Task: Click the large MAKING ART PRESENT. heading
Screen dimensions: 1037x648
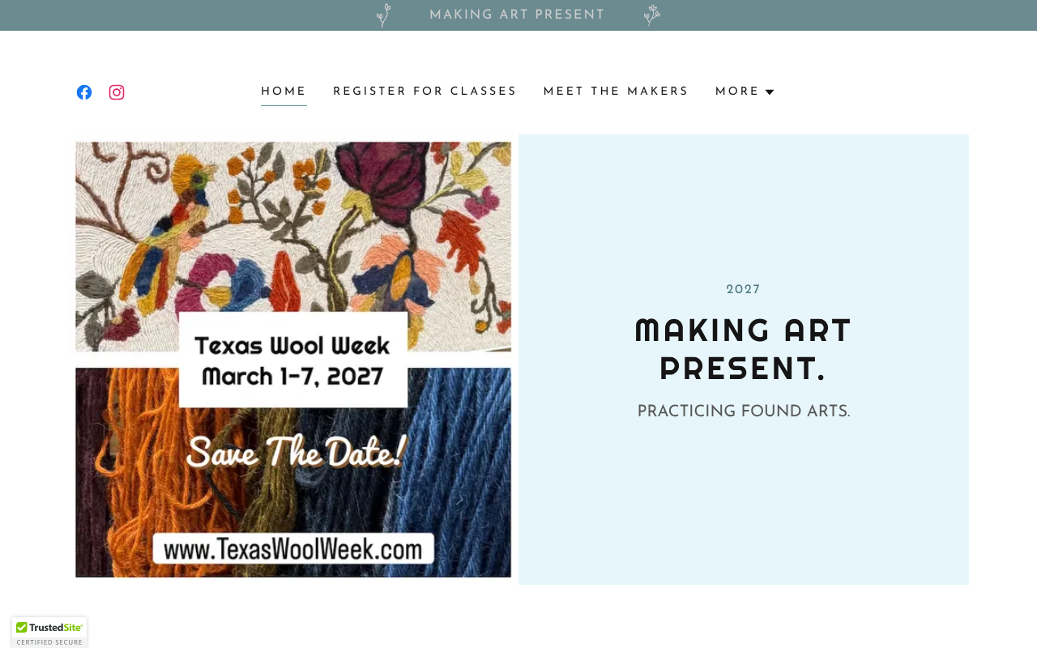Action: pyautogui.click(x=743, y=349)
